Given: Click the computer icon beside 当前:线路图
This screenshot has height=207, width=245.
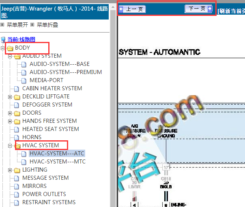Looking at the screenshot, I should pyautogui.click(x=3, y=40).
